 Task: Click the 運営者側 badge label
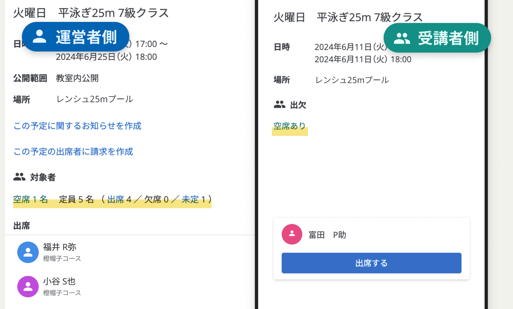pyautogui.click(x=86, y=37)
